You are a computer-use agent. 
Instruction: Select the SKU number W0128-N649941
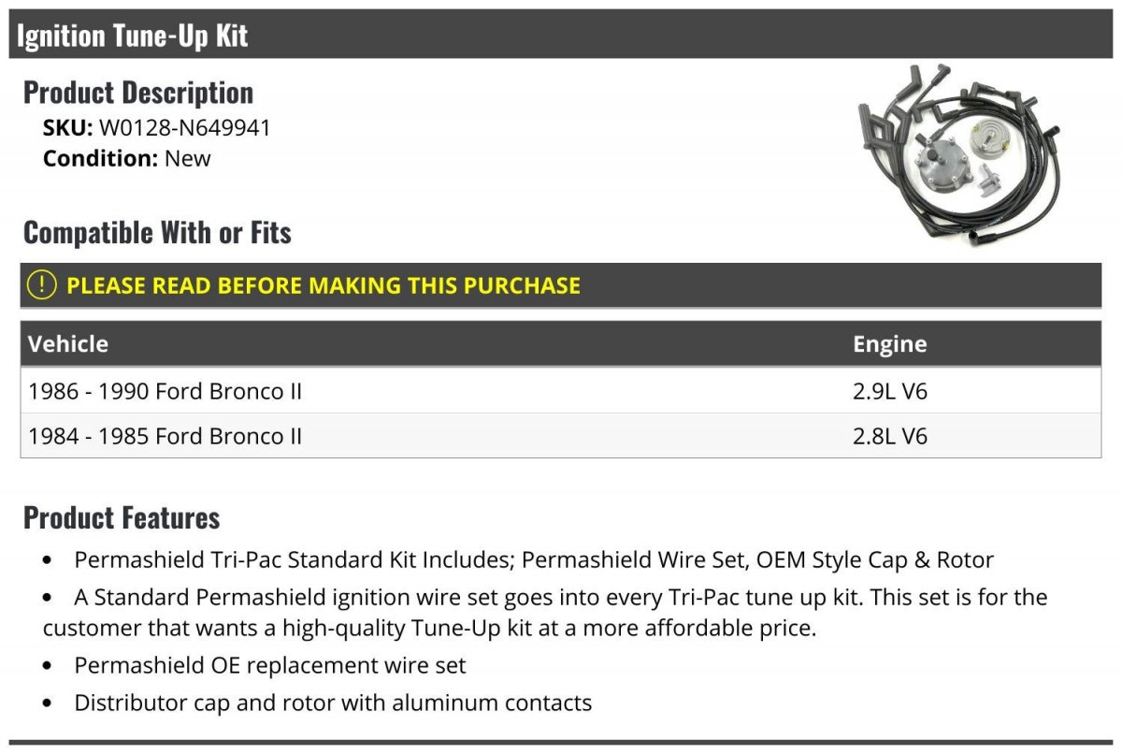(184, 128)
